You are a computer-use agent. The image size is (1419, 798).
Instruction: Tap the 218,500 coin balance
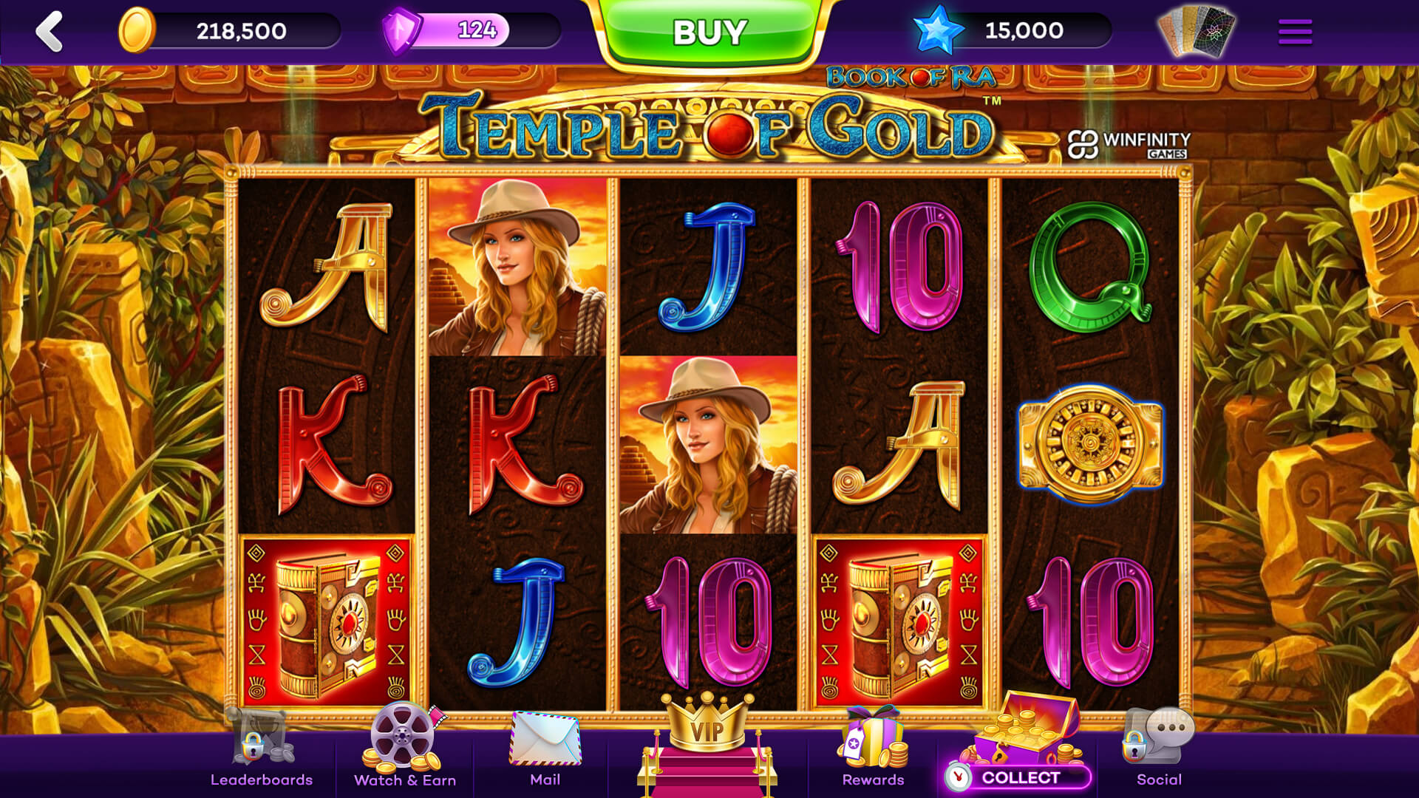point(241,31)
